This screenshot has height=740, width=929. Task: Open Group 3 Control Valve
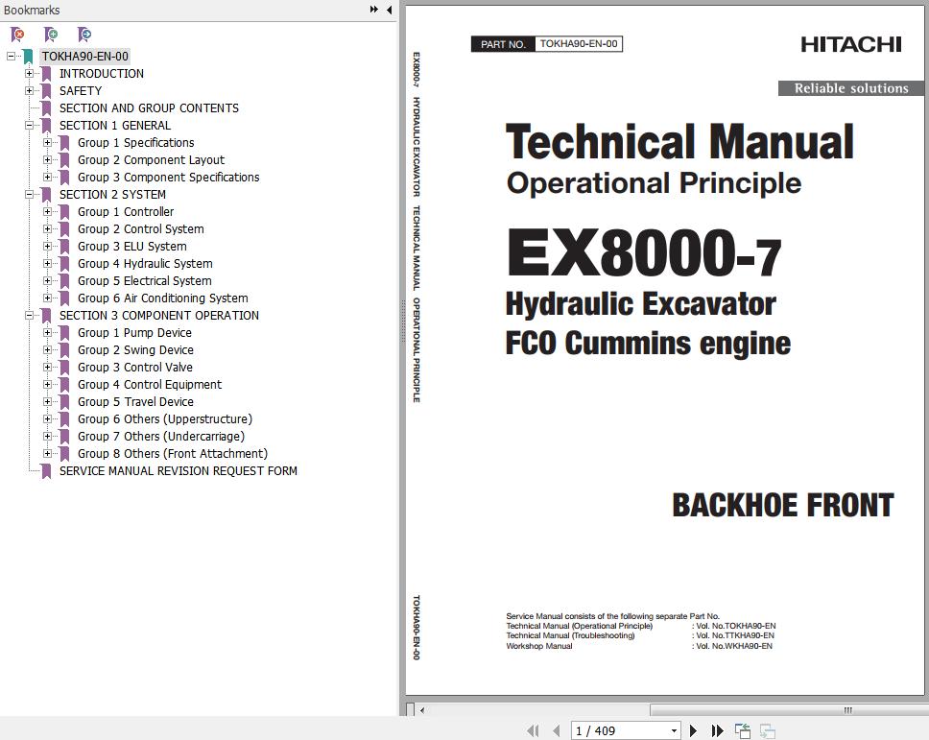coord(135,368)
